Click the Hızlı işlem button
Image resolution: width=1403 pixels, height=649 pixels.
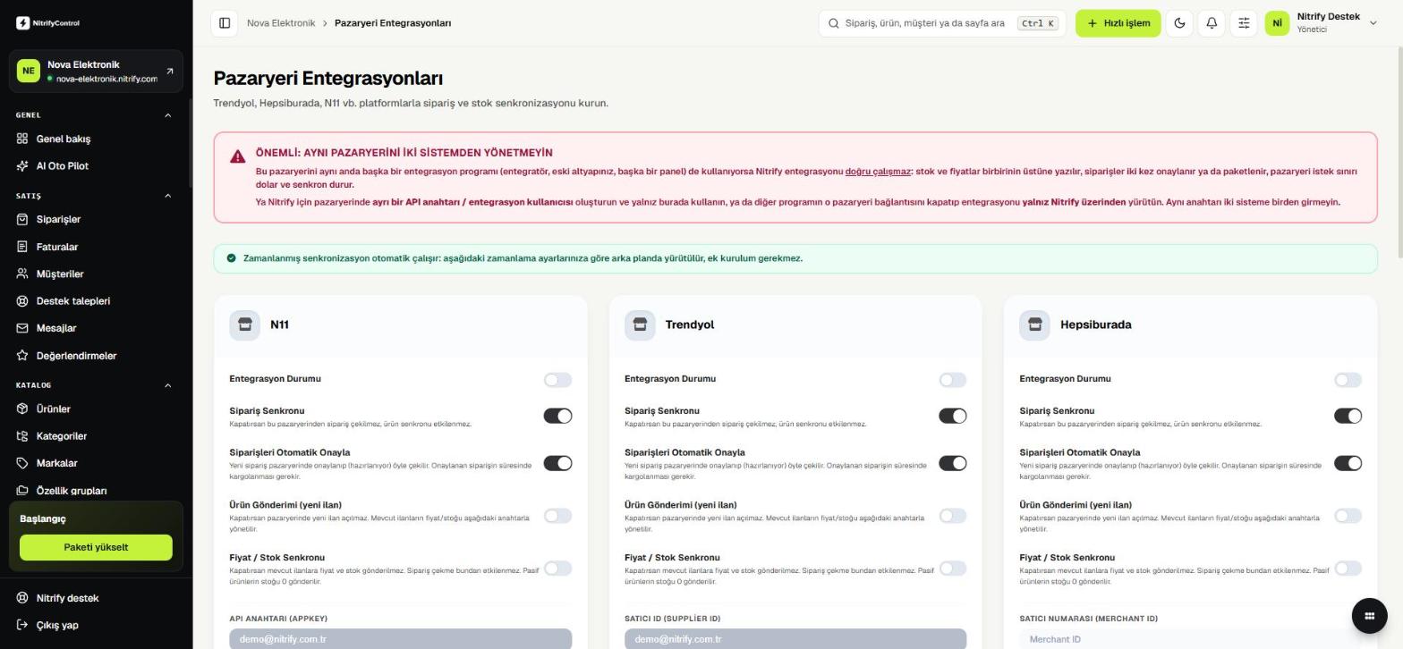tap(1118, 23)
